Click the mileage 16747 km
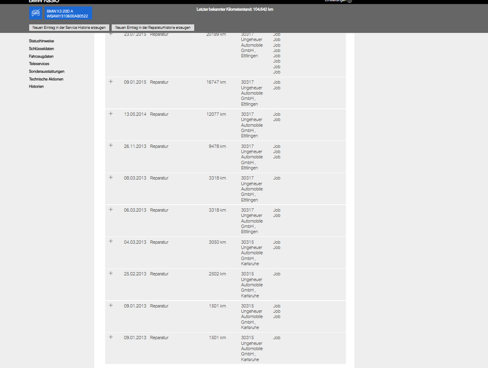 tap(216, 82)
